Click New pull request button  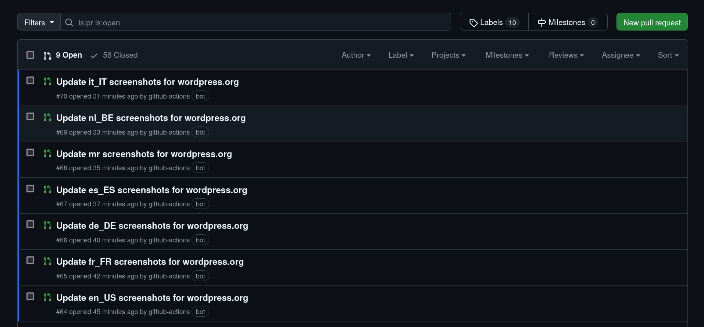point(652,22)
